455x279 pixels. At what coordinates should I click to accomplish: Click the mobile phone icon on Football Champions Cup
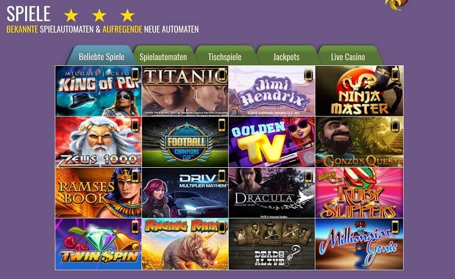tap(222, 125)
